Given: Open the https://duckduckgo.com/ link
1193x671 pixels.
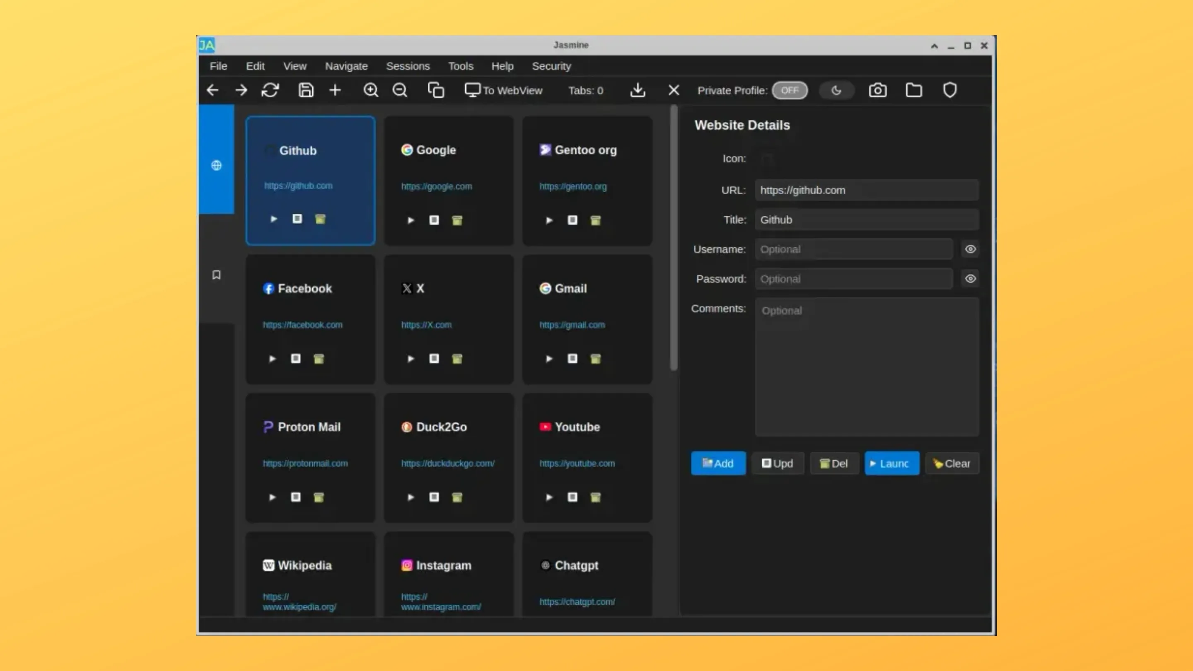Looking at the screenshot, I should (x=447, y=463).
